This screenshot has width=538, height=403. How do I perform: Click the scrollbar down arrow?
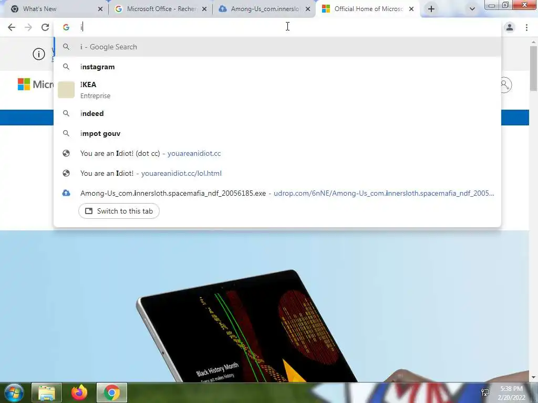pos(533,377)
